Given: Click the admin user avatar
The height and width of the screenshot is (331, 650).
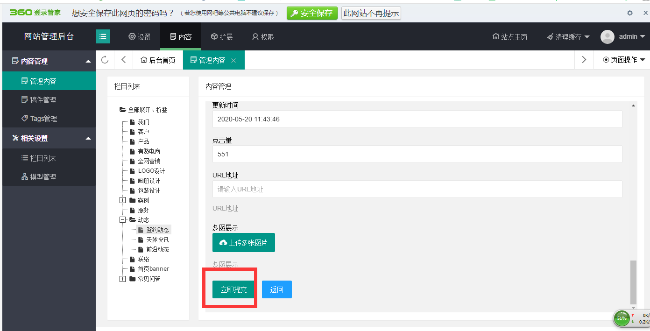Looking at the screenshot, I should (x=608, y=36).
